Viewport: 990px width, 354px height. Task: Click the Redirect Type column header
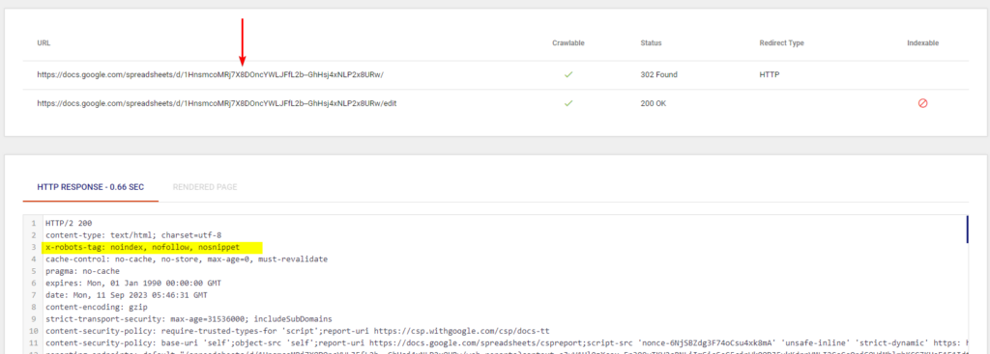point(781,42)
